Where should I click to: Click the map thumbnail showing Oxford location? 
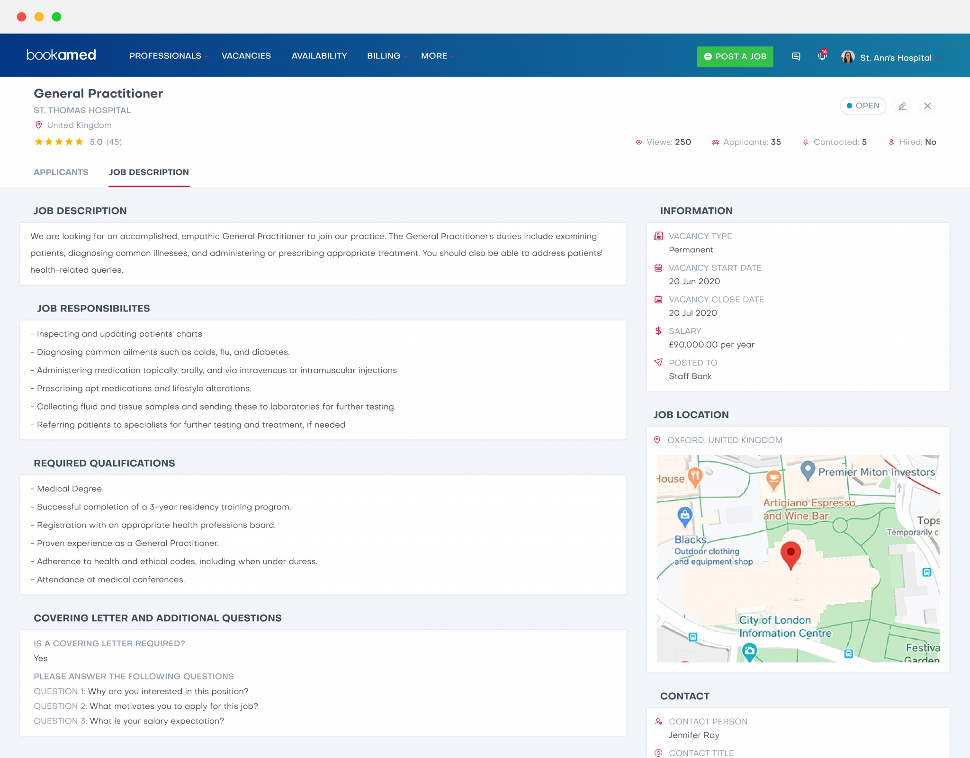coord(797,558)
